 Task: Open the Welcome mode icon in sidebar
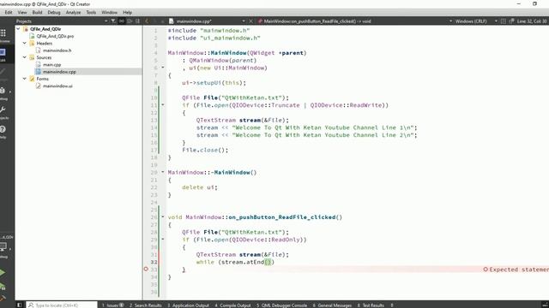3,33
